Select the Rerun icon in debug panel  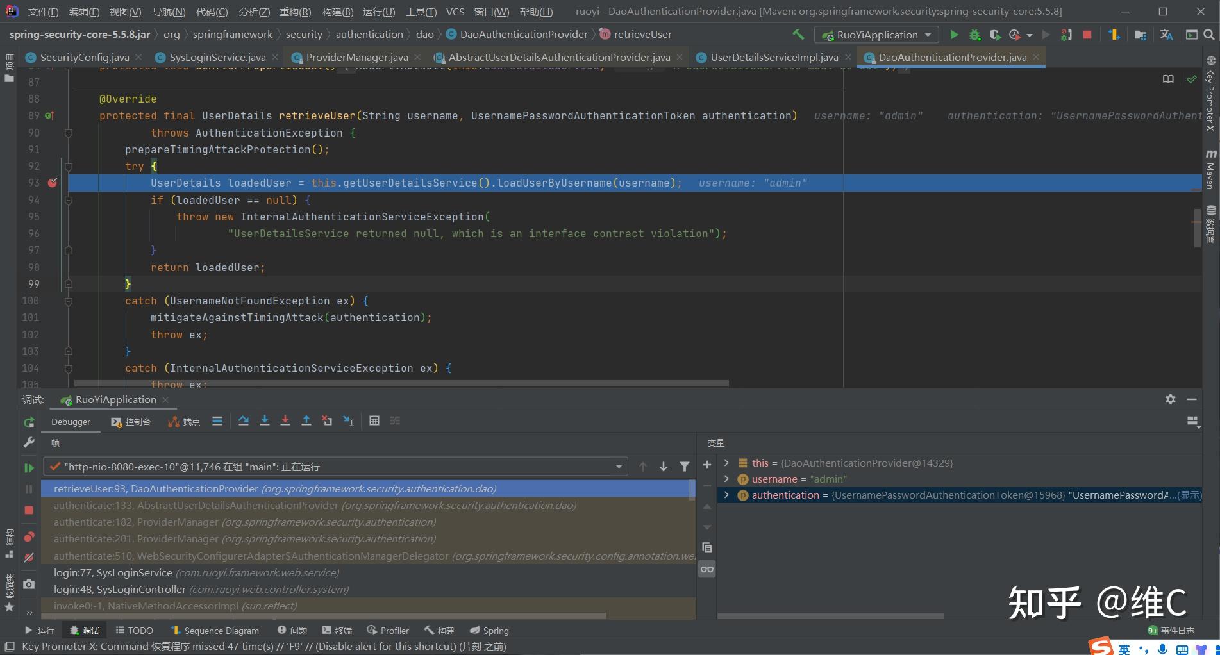coord(29,422)
